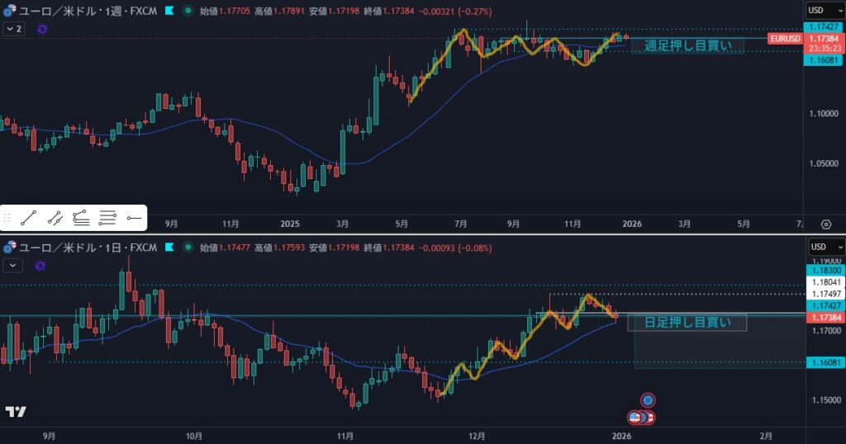Viewport: 846px width, 444px height.
Task: Click economic event marker below daily chart
Action: [648, 400]
